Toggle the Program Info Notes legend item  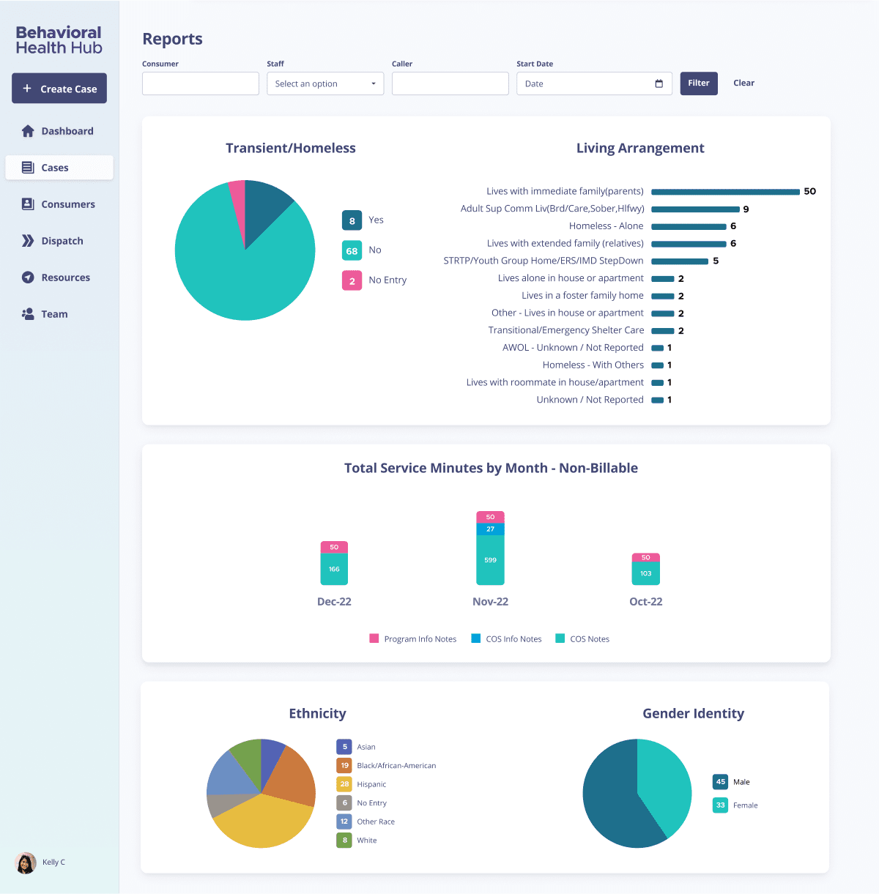(x=412, y=638)
